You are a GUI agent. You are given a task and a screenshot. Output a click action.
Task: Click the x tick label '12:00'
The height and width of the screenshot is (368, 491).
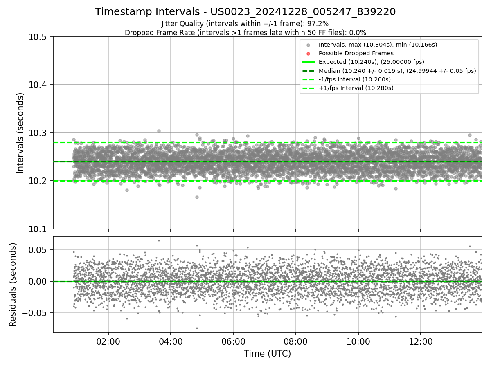click(421, 342)
